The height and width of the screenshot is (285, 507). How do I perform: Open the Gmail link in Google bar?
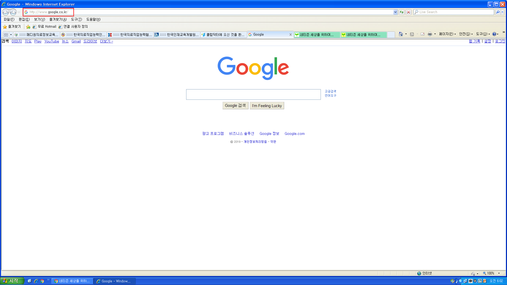[x=76, y=41]
